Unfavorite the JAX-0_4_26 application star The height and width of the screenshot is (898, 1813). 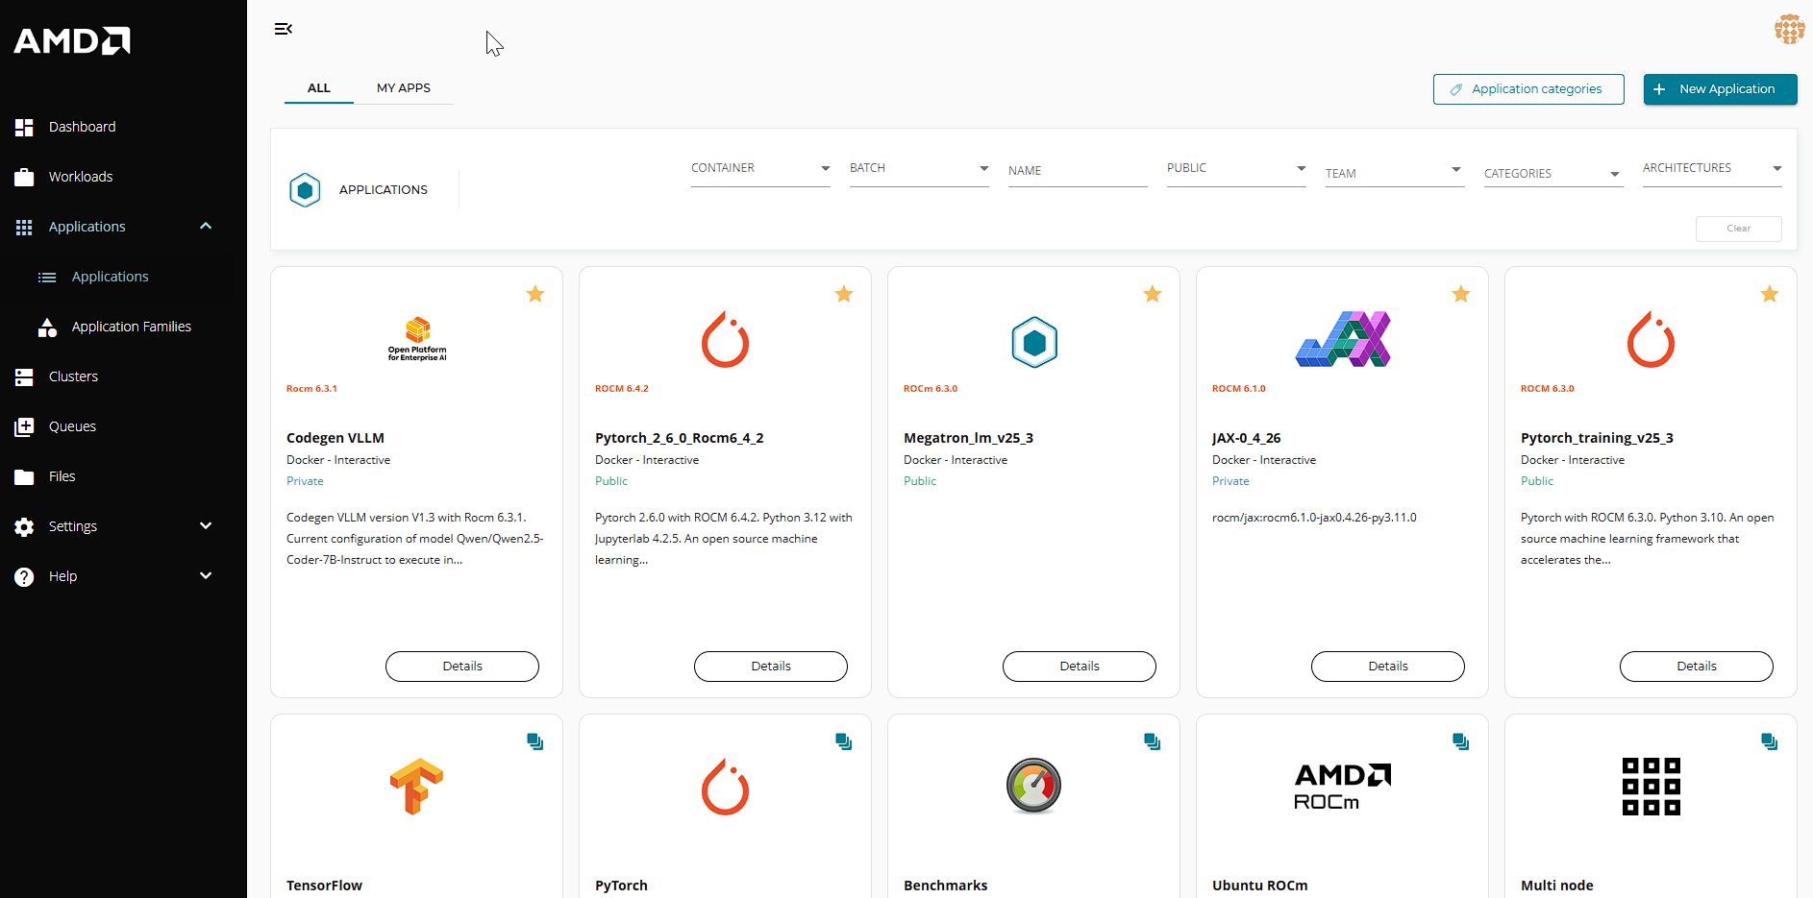[1461, 294]
